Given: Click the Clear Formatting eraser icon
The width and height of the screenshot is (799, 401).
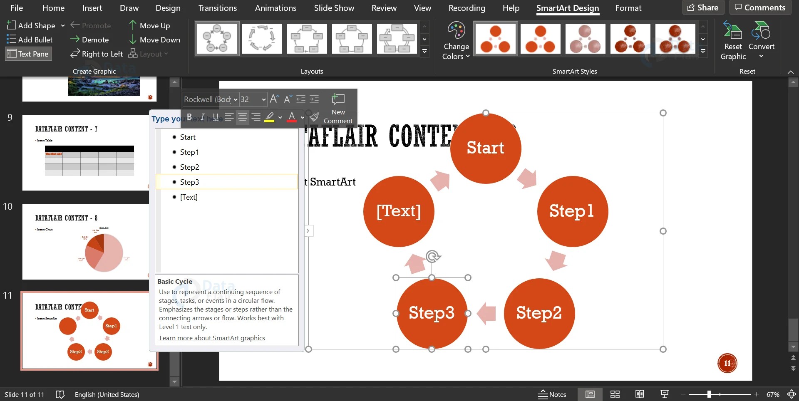Looking at the screenshot, I should [x=314, y=117].
